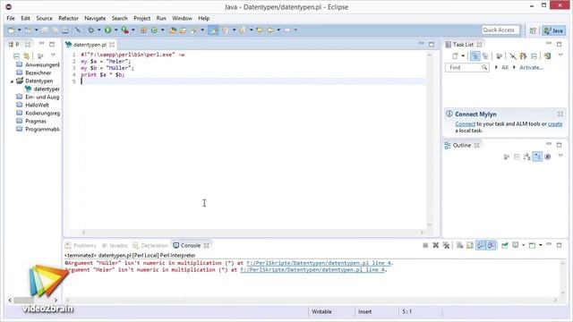Viewport: 573px width, 322px height.
Task: Click the New Java Package toolbar icon
Action: (x=143, y=30)
